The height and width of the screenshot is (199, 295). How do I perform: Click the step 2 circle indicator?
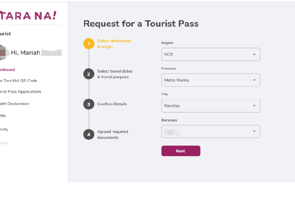tap(89, 74)
